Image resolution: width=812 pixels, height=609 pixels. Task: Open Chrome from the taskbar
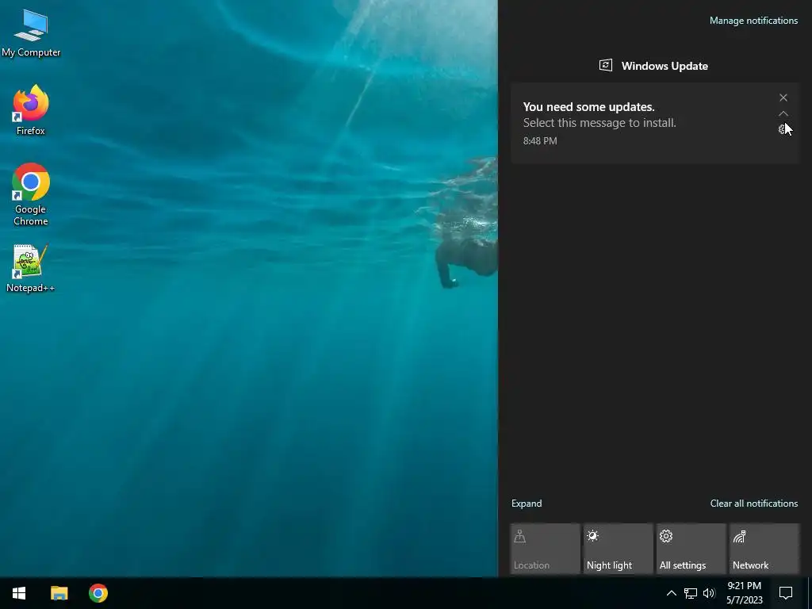(98, 593)
